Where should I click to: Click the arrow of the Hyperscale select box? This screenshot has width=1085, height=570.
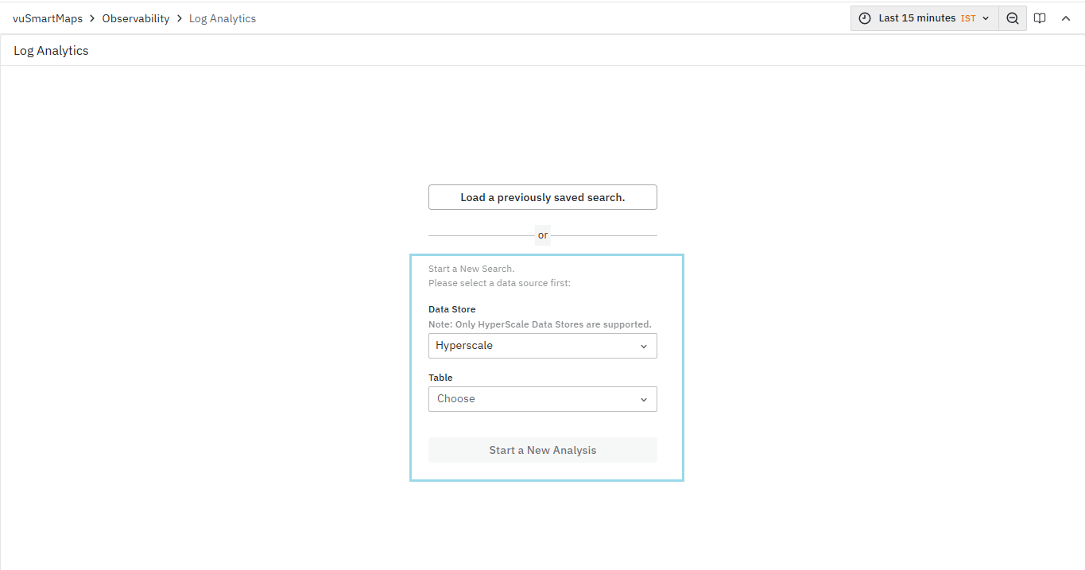coord(643,347)
